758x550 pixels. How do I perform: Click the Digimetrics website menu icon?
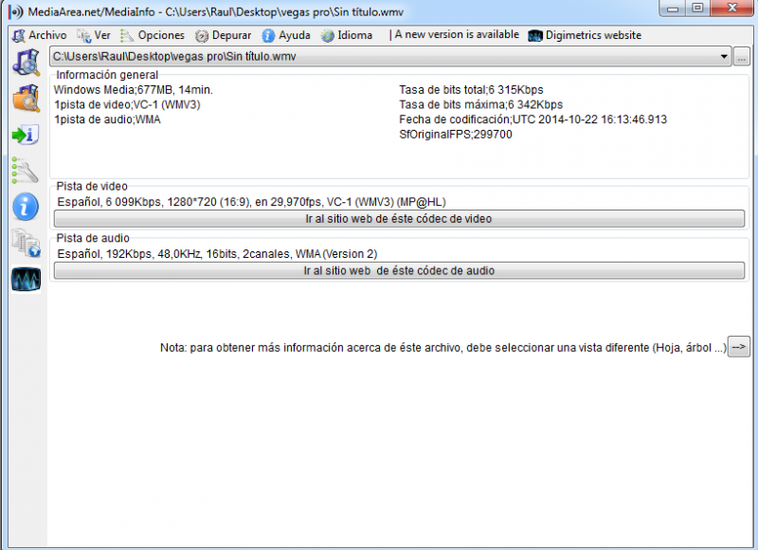point(535,35)
